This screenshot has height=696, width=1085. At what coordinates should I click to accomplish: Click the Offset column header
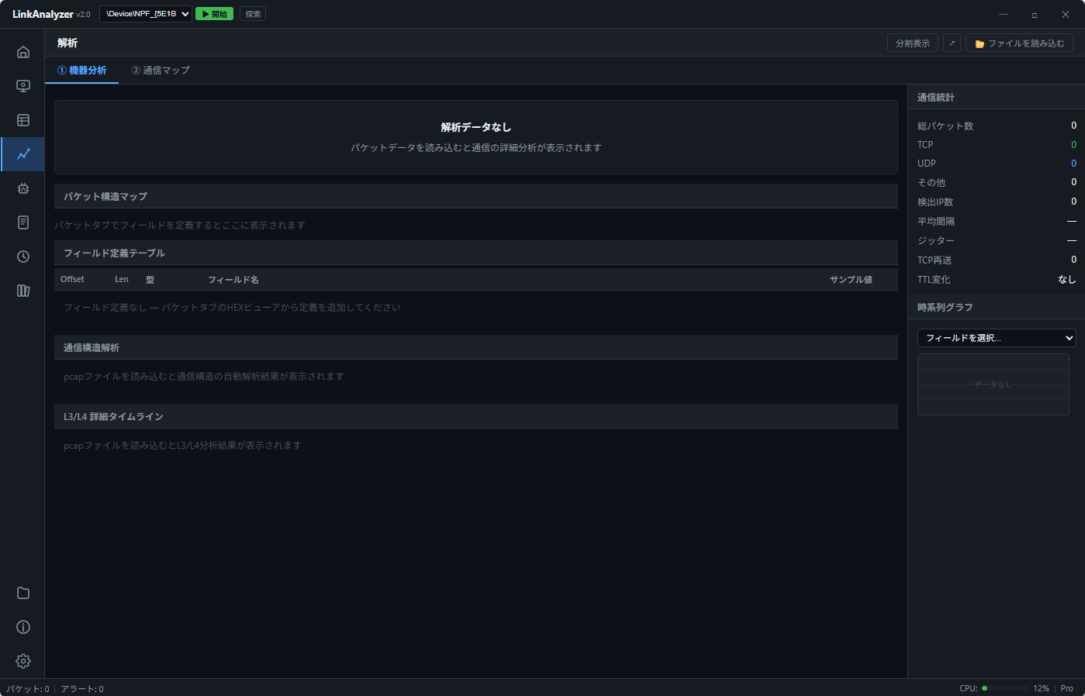point(72,280)
